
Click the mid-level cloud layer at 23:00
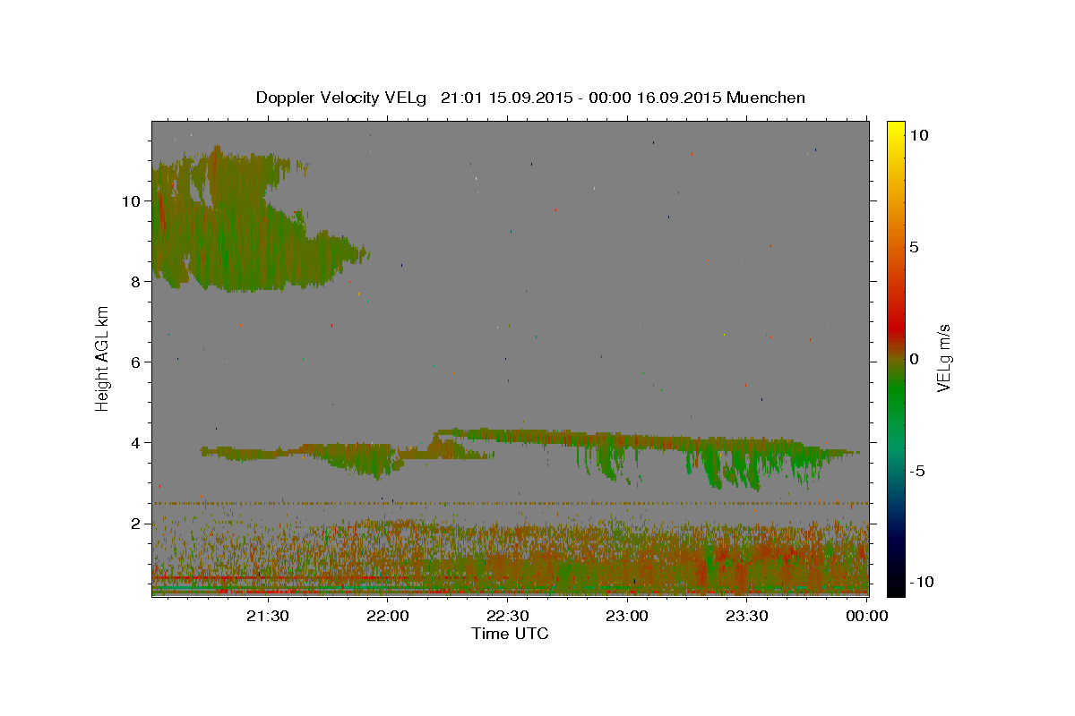point(627,442)
